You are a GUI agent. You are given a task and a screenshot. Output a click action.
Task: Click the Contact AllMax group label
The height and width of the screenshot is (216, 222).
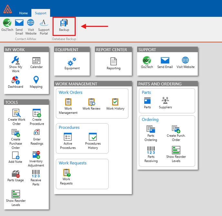click(25, 39)
